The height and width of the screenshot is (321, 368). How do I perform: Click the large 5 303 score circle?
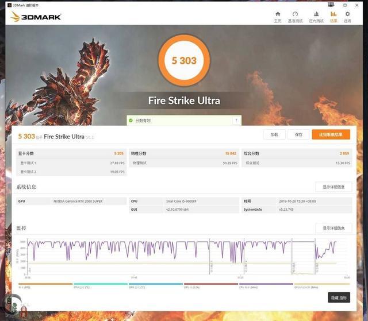point(184,60)
